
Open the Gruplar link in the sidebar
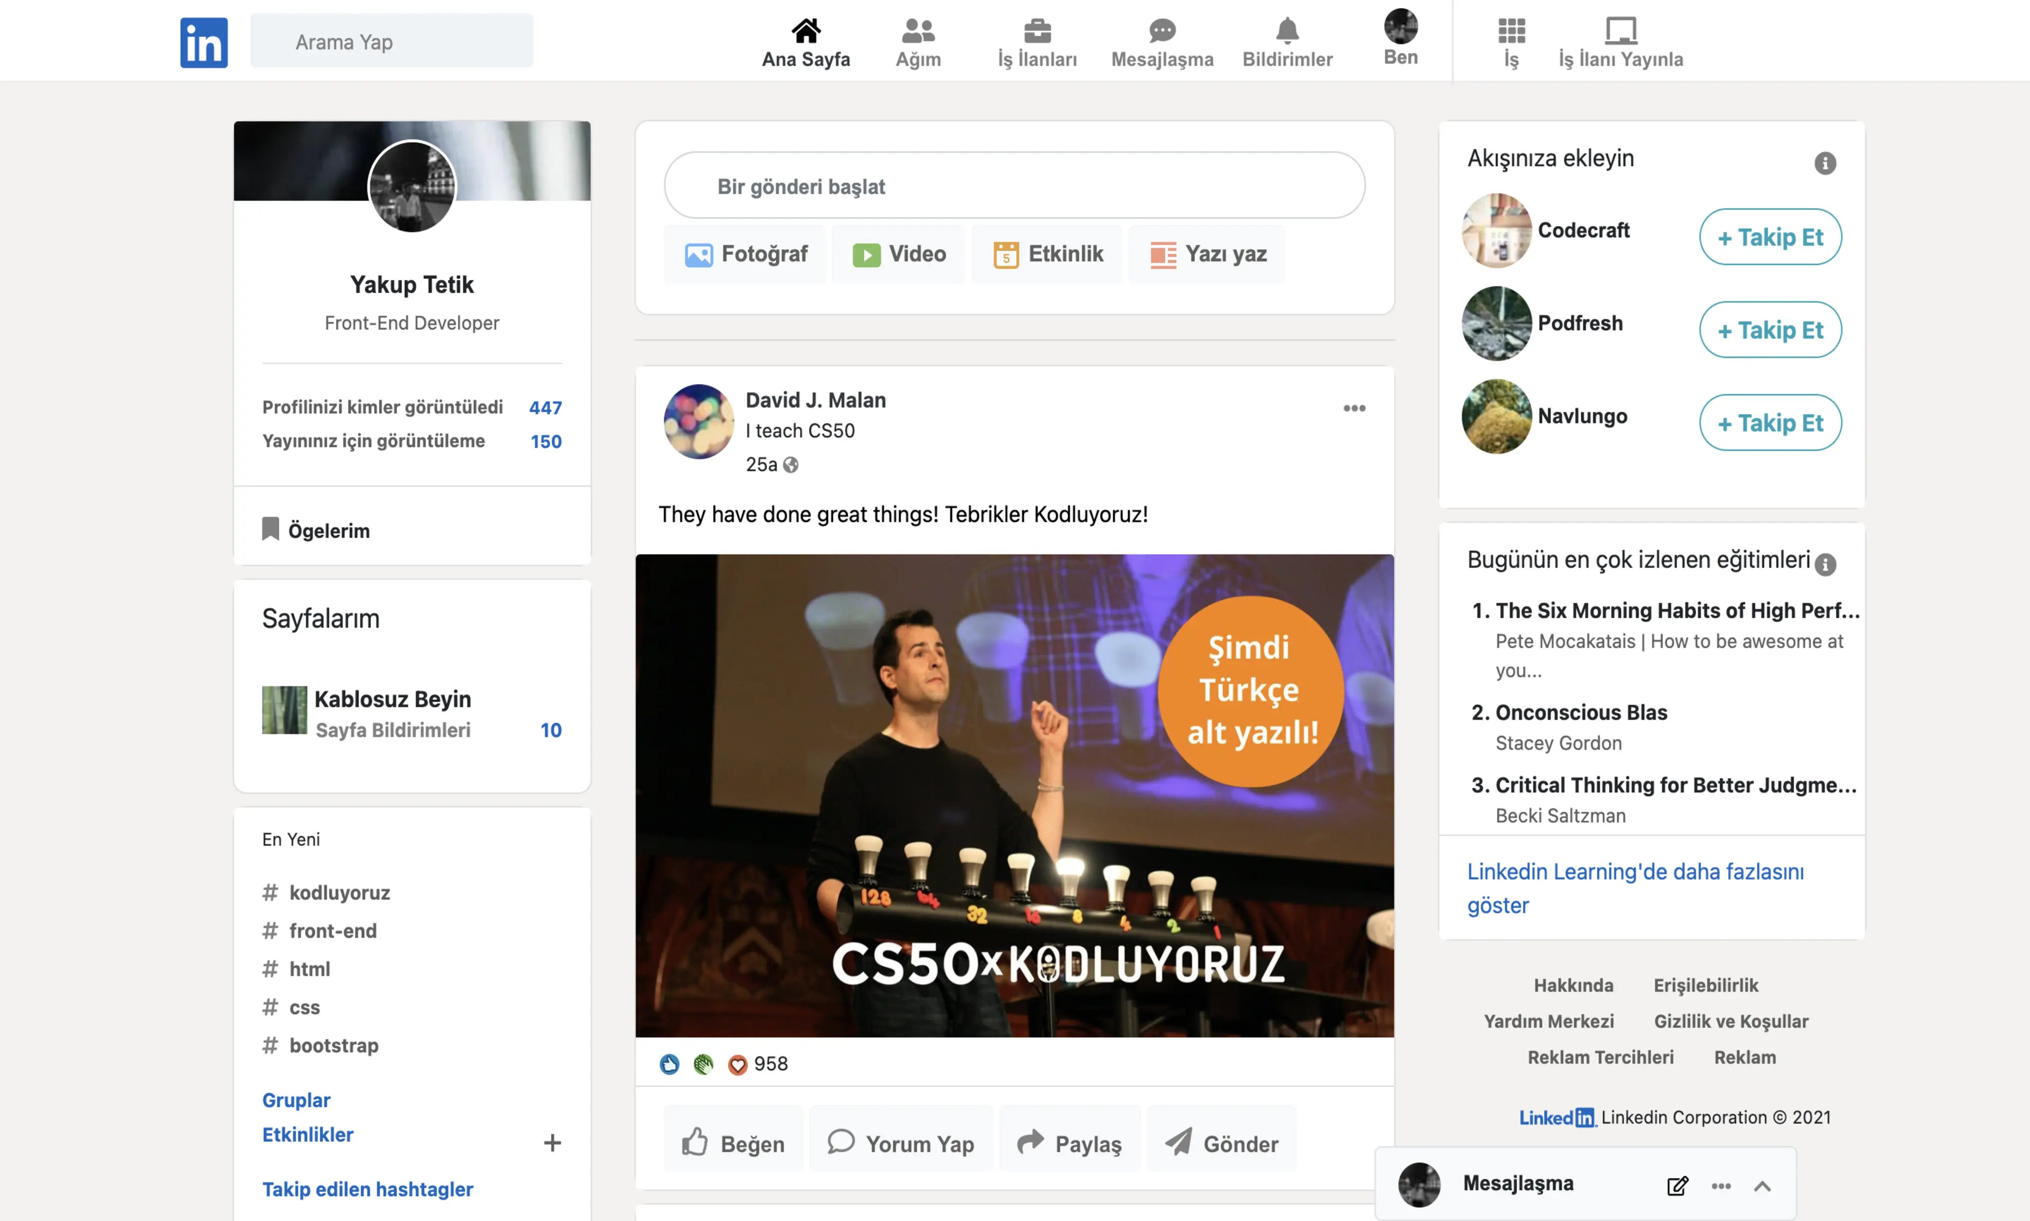295,1099
